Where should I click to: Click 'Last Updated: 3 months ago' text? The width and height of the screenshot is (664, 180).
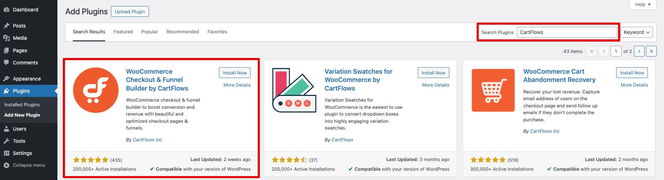tap(418, 160)
